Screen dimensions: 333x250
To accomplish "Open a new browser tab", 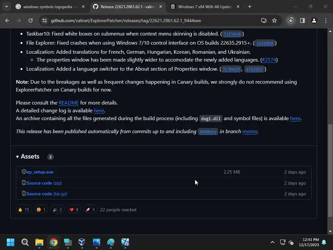I will [250, 7].
